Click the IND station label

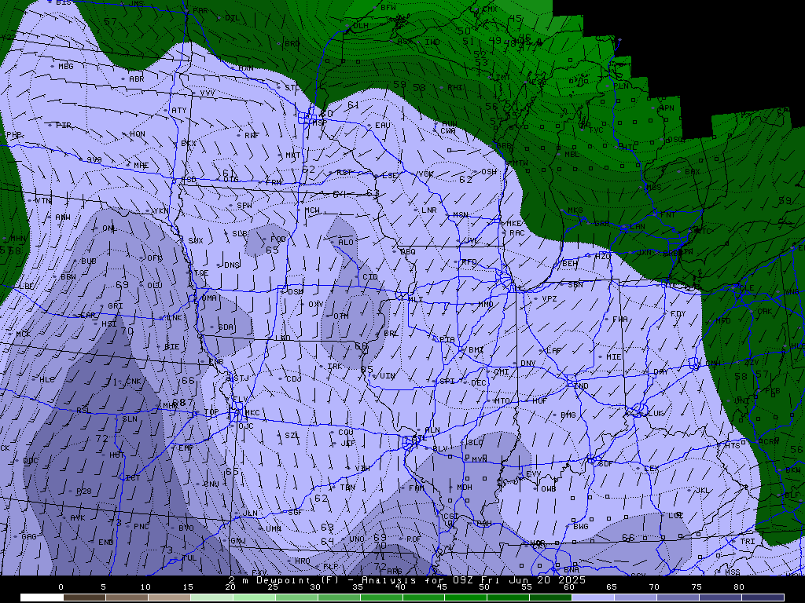[581, 386]
